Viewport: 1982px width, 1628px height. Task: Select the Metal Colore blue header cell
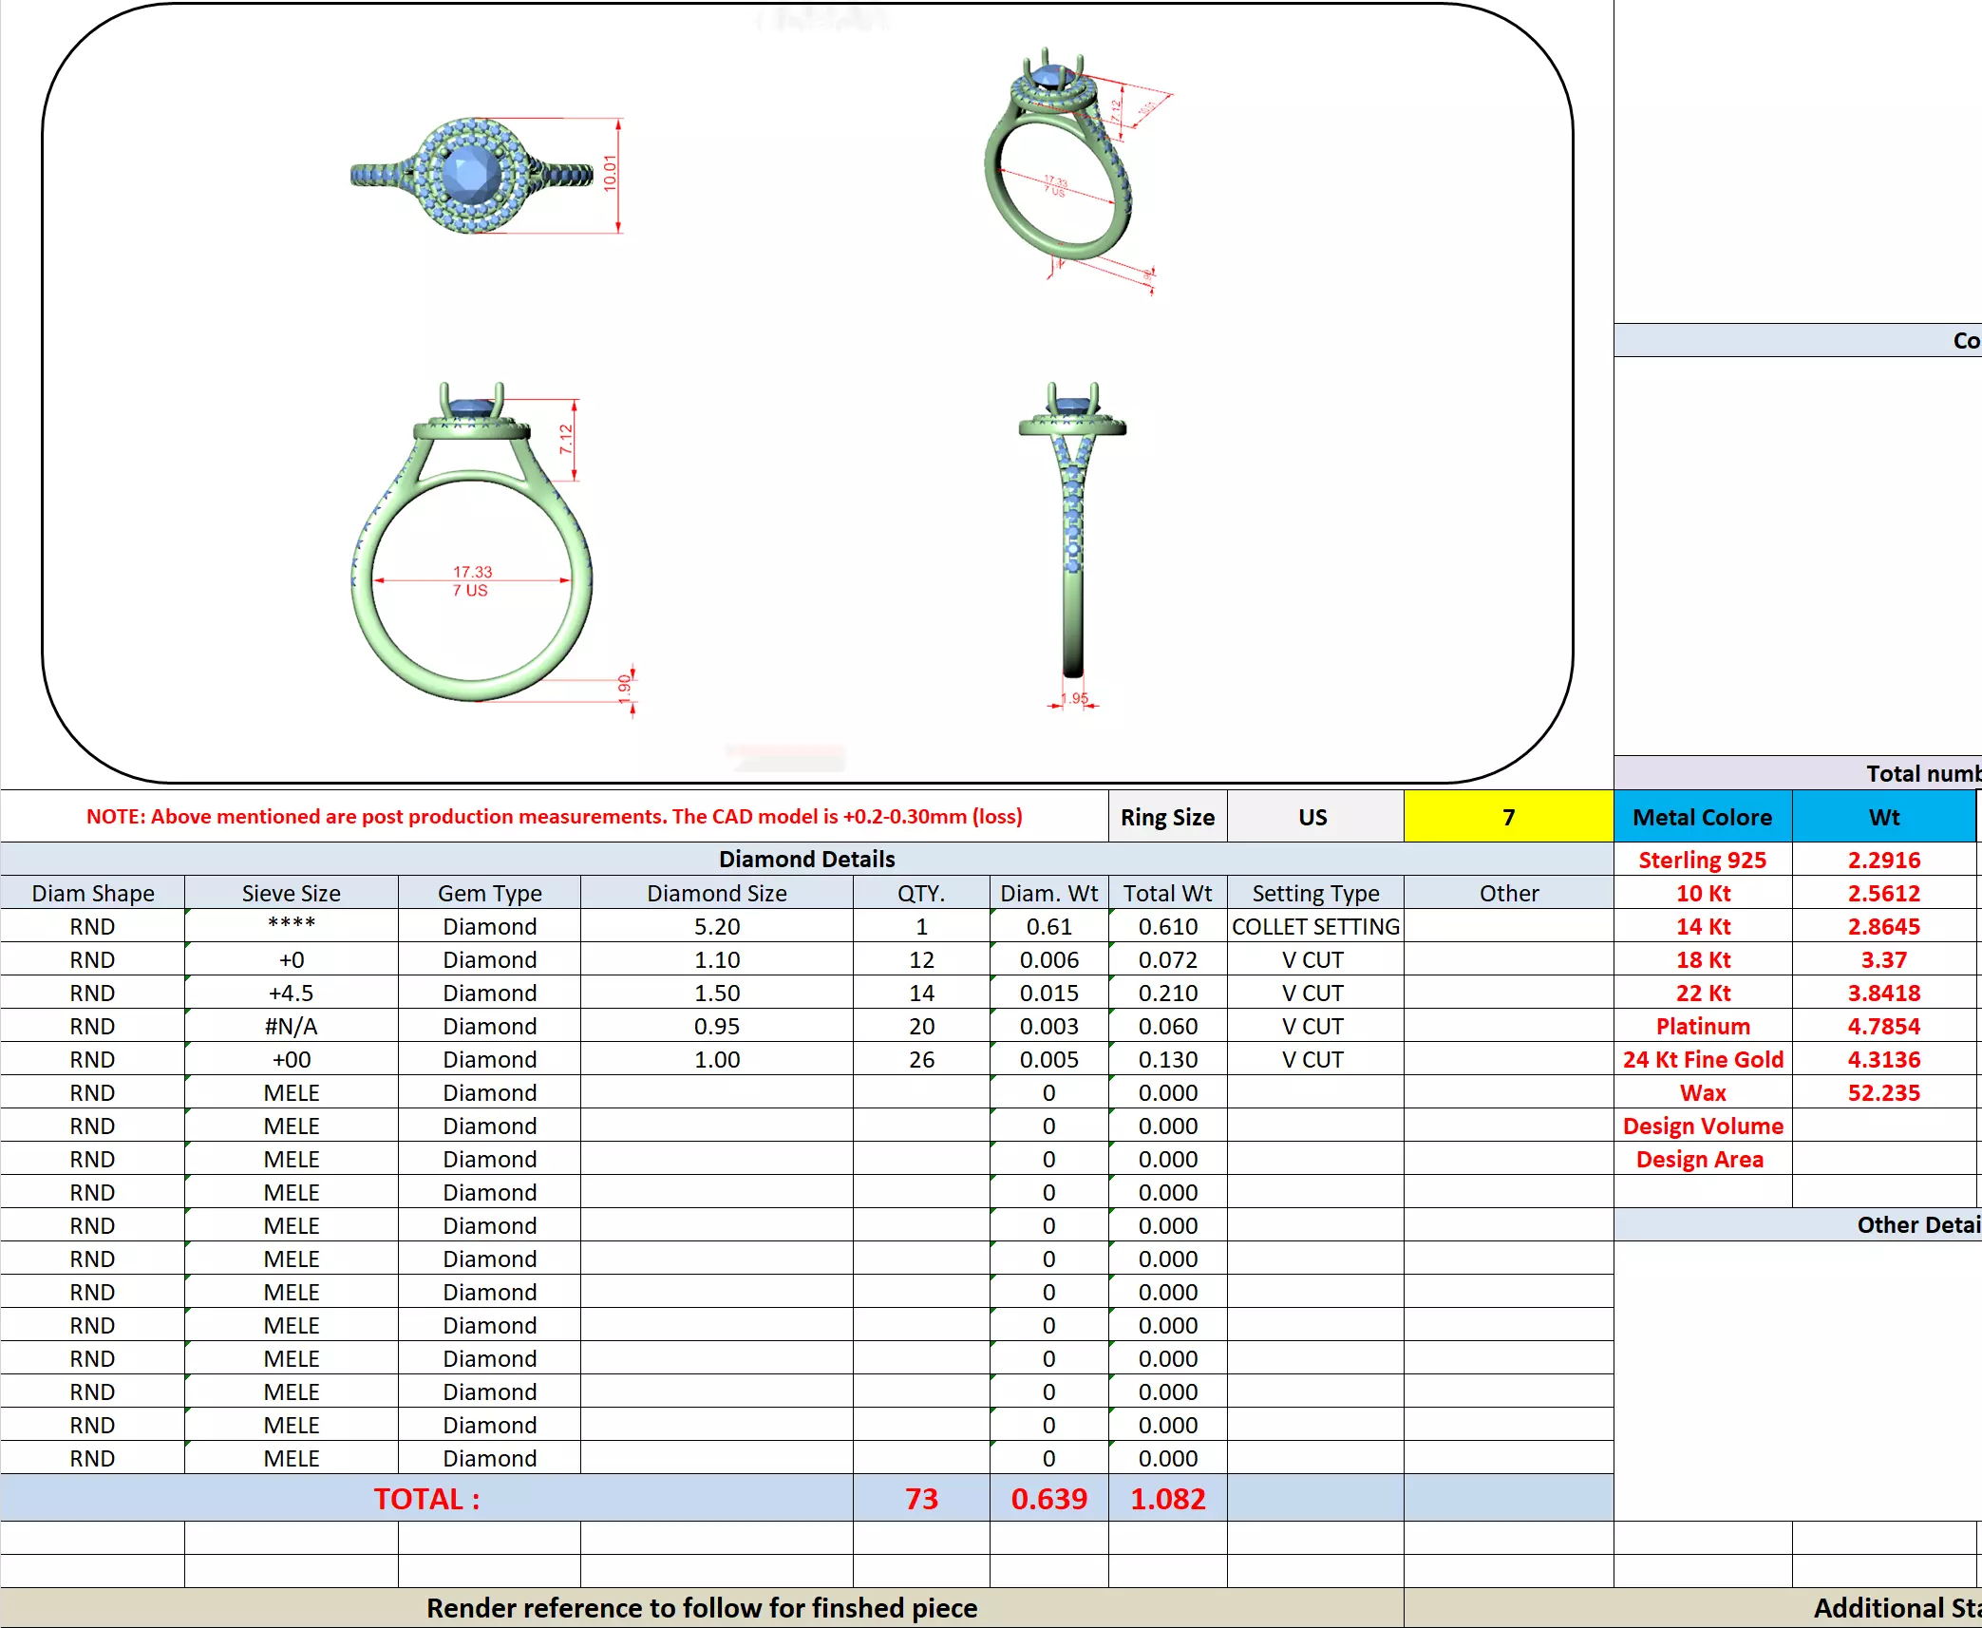click(x=1702, y=817)
